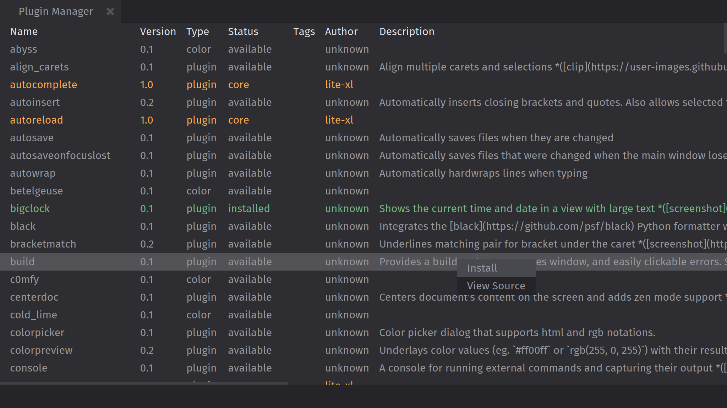The image size is (727, 408).
Task: Select the installed bigclock plugin
Action: point(363,209)
